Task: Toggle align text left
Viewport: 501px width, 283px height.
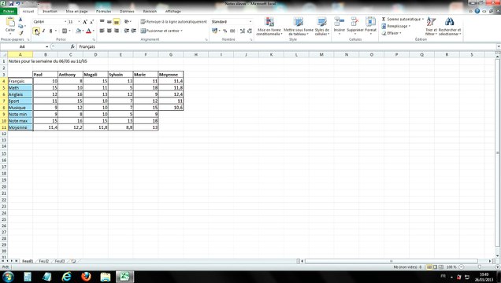Action: point(102,31)
